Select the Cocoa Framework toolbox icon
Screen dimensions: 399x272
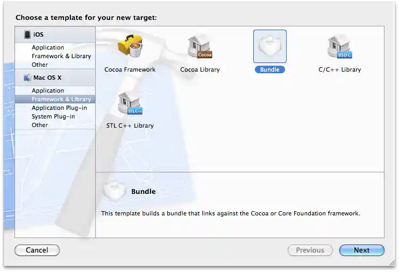point(130,46)
